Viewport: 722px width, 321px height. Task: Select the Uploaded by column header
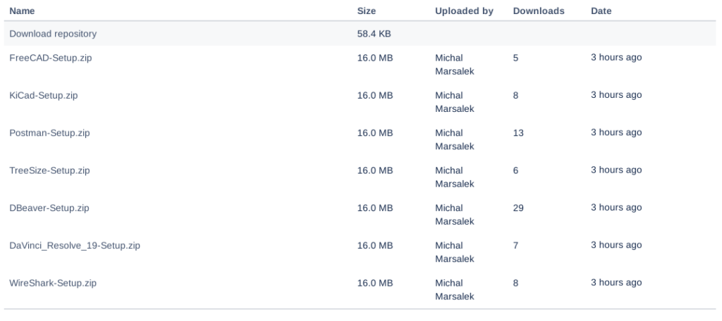coord(464,11)
